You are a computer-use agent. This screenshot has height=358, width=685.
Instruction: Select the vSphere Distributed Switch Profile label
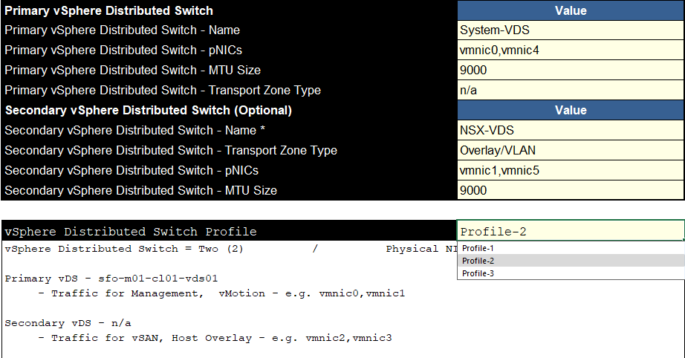(131, 232)
